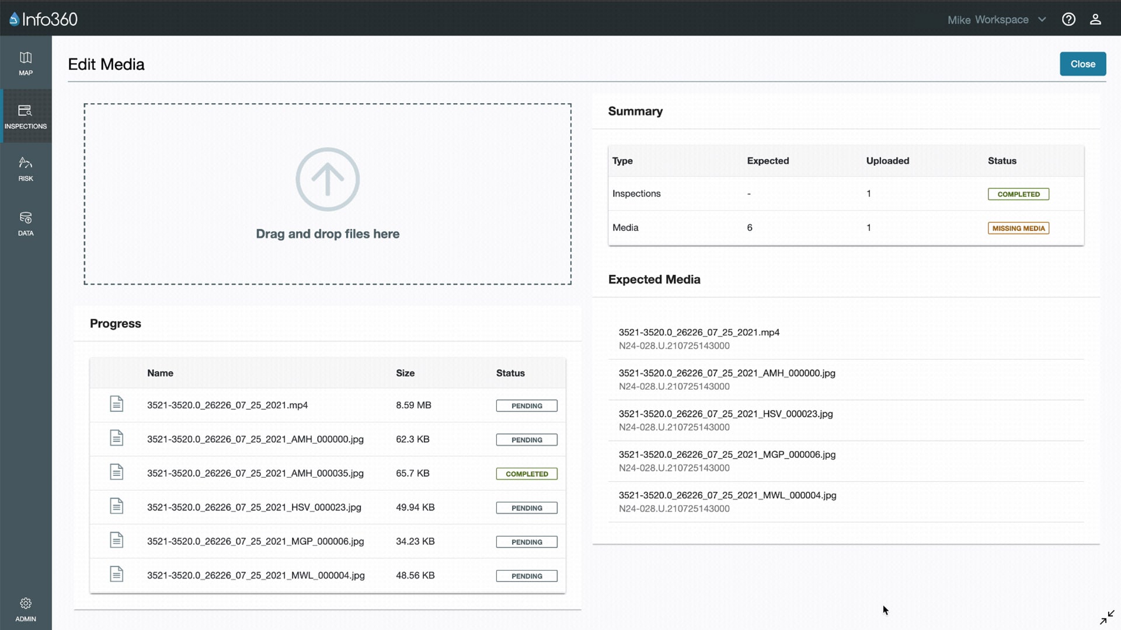Select the Inspections sidebar icon
Viewport: 1121px width, 630px height.
[26, 116]
